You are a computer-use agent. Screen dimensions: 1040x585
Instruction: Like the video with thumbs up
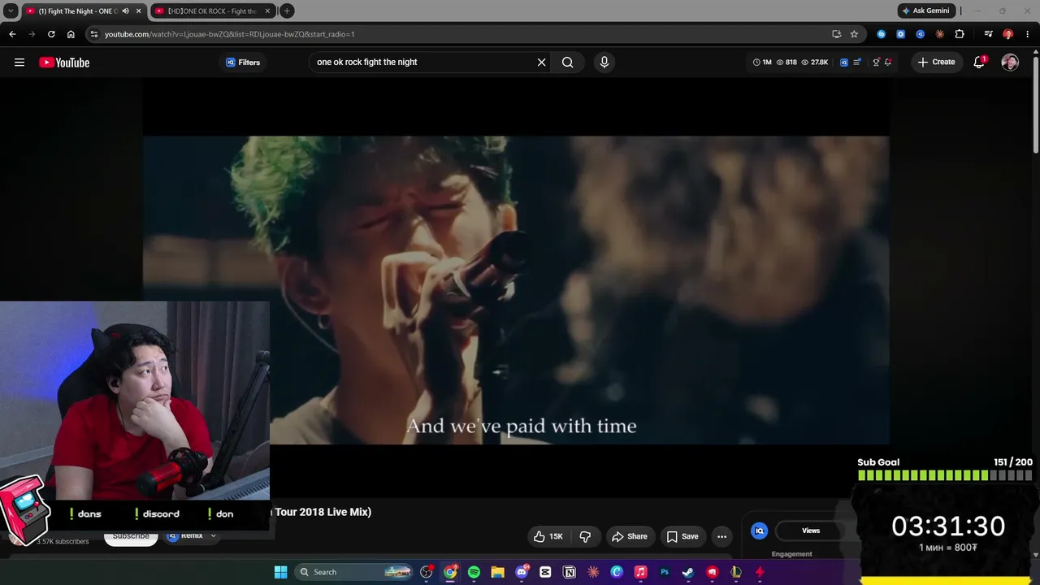tap(548, 536)
